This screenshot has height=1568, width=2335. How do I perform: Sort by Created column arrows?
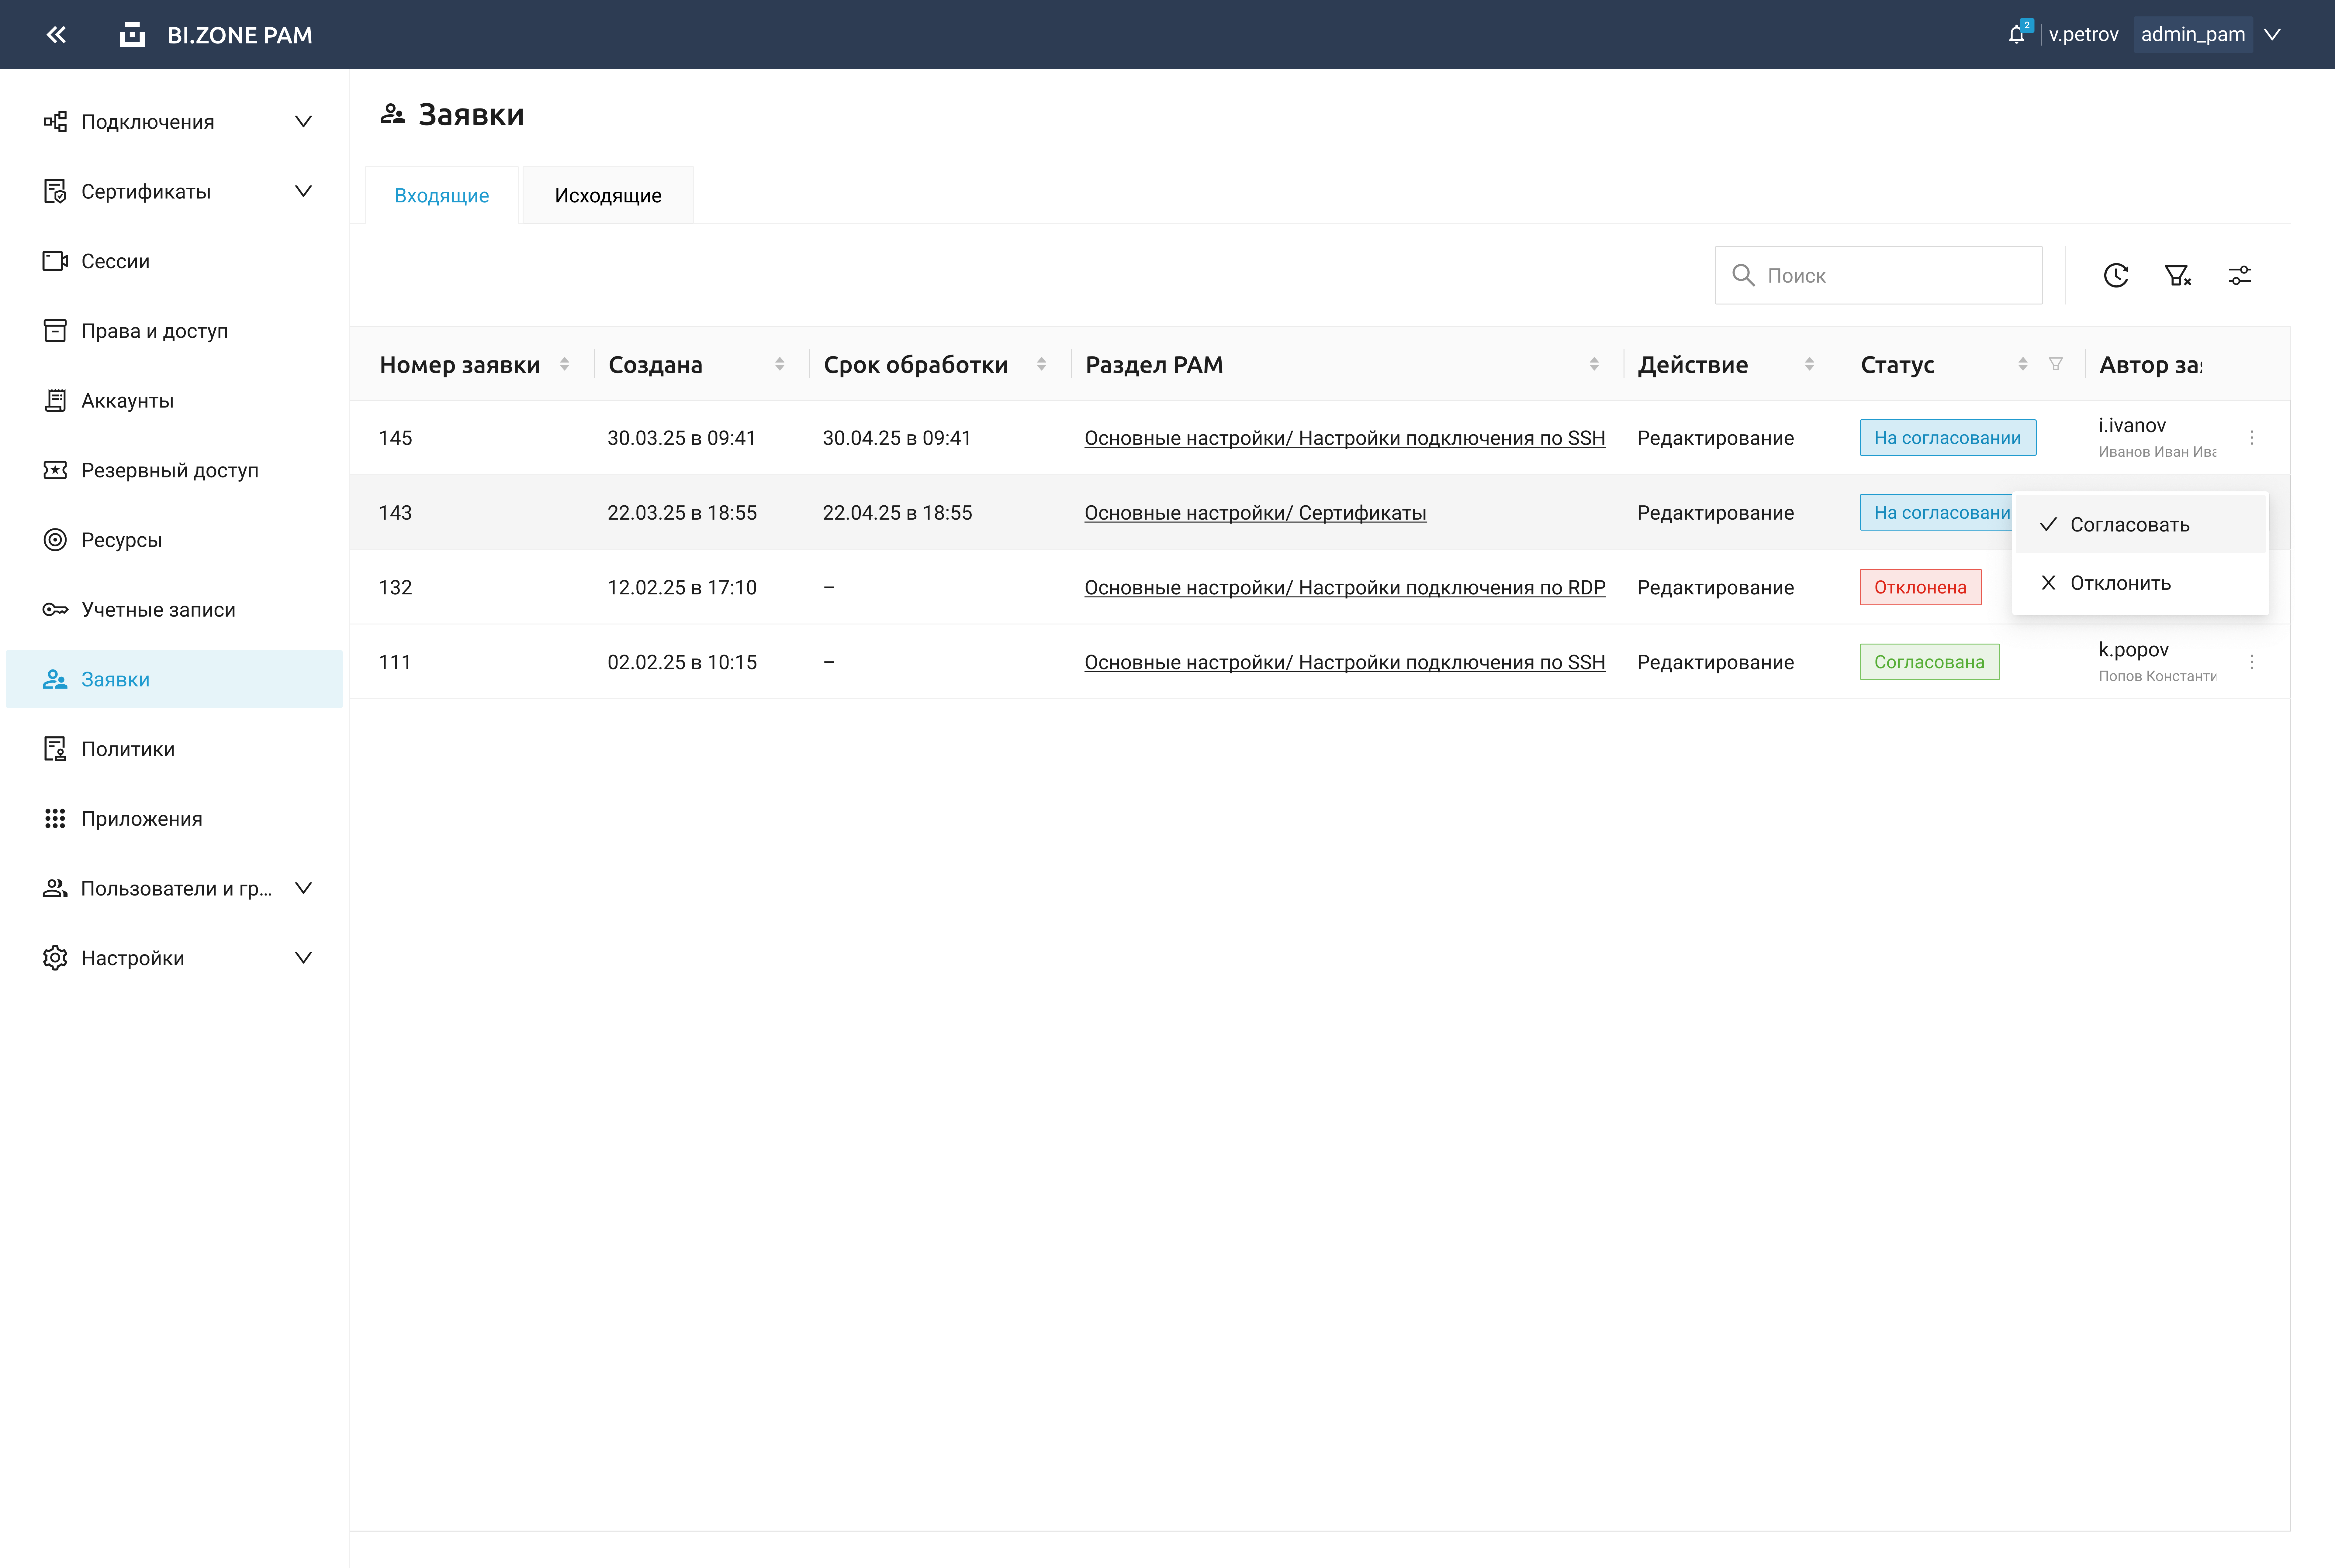click(779, 364)
